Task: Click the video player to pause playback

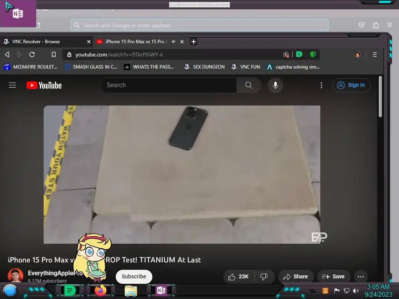Action: coord(182,174)
